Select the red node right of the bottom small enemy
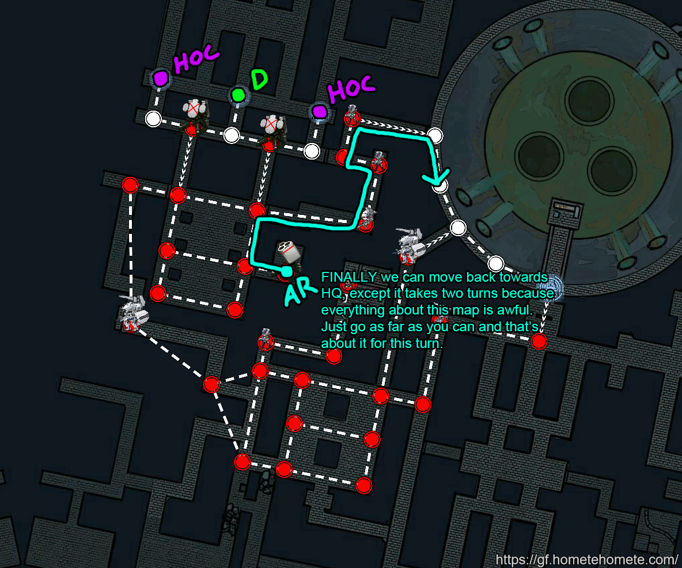Screen dimensions: 682x568 (x=334, y=357)
